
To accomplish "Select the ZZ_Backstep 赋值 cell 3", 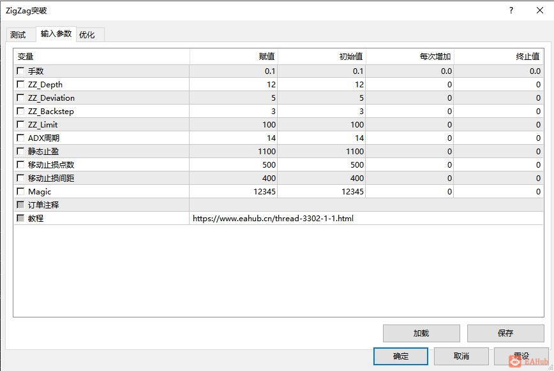I will click(234, 111).
